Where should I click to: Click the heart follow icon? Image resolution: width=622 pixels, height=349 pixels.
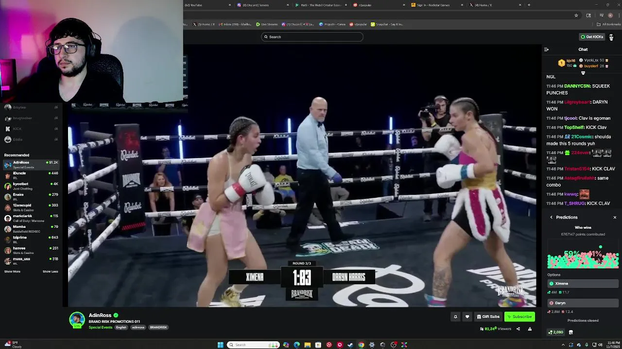(x=467, y=317)
